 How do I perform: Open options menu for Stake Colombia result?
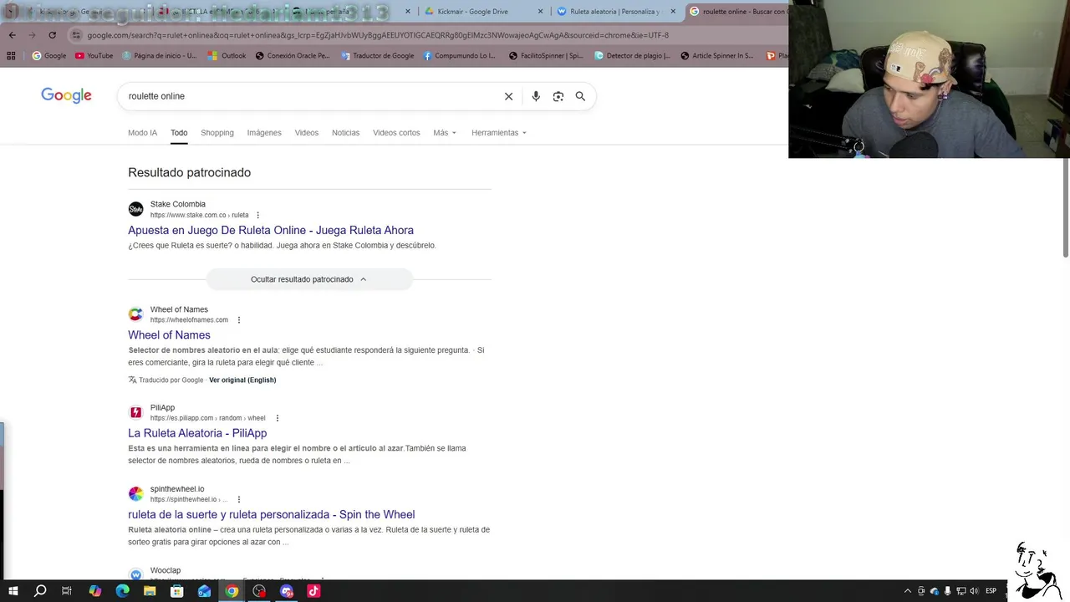click(x=257, y=215)
